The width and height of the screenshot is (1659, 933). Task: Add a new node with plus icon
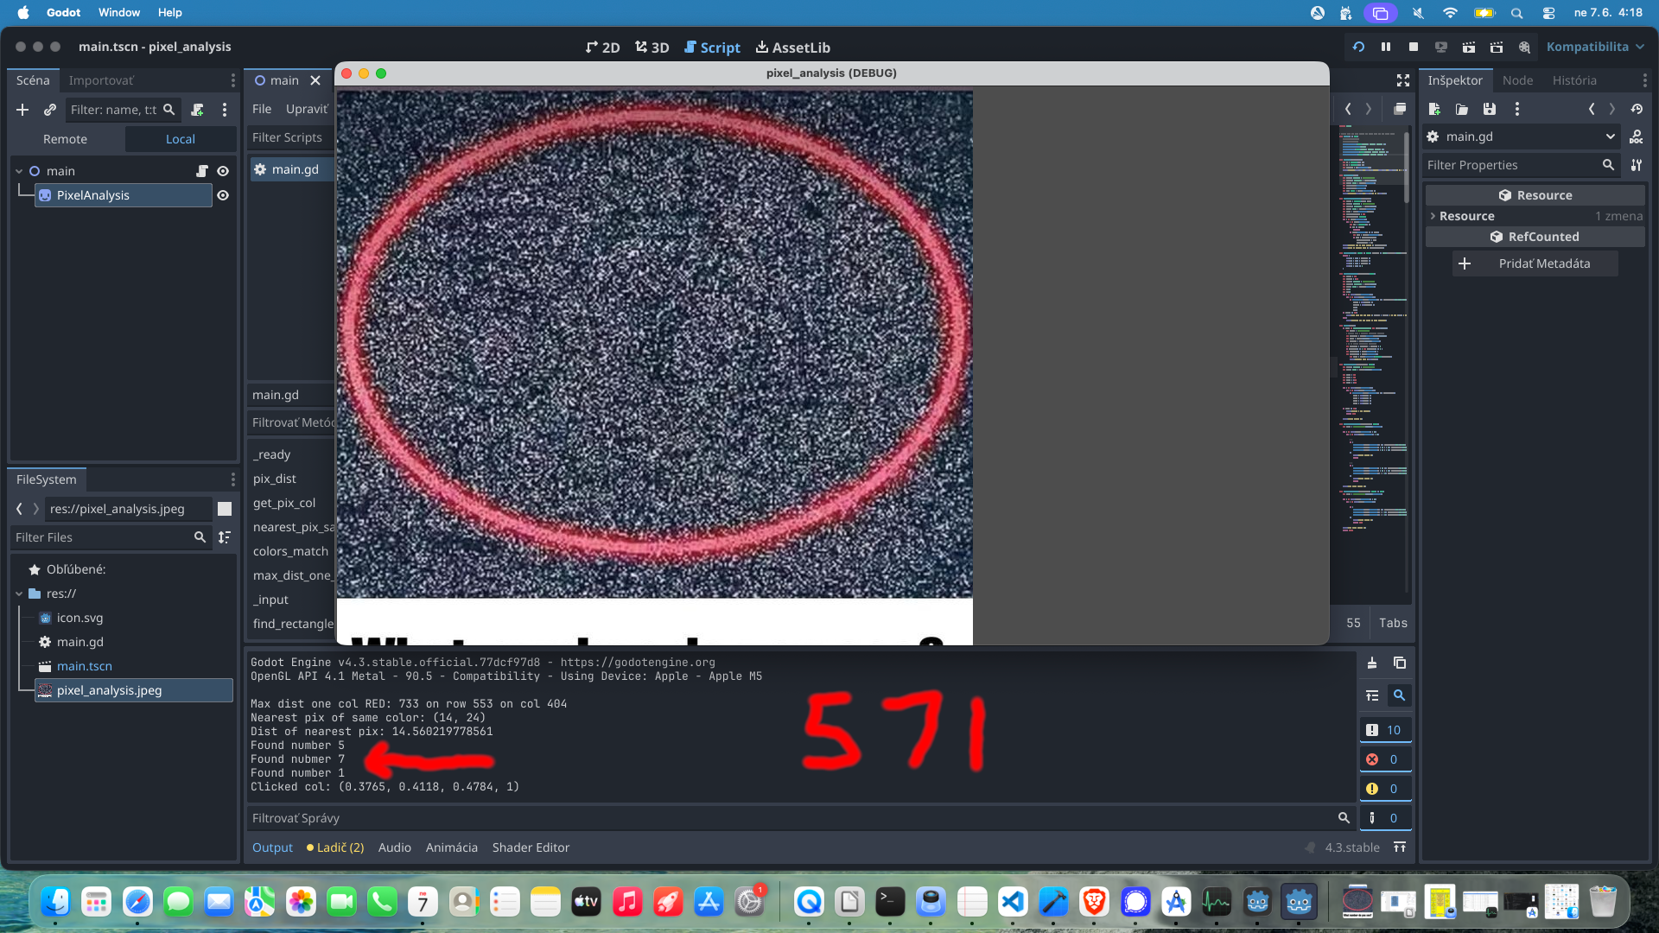[x=22, y=110]
